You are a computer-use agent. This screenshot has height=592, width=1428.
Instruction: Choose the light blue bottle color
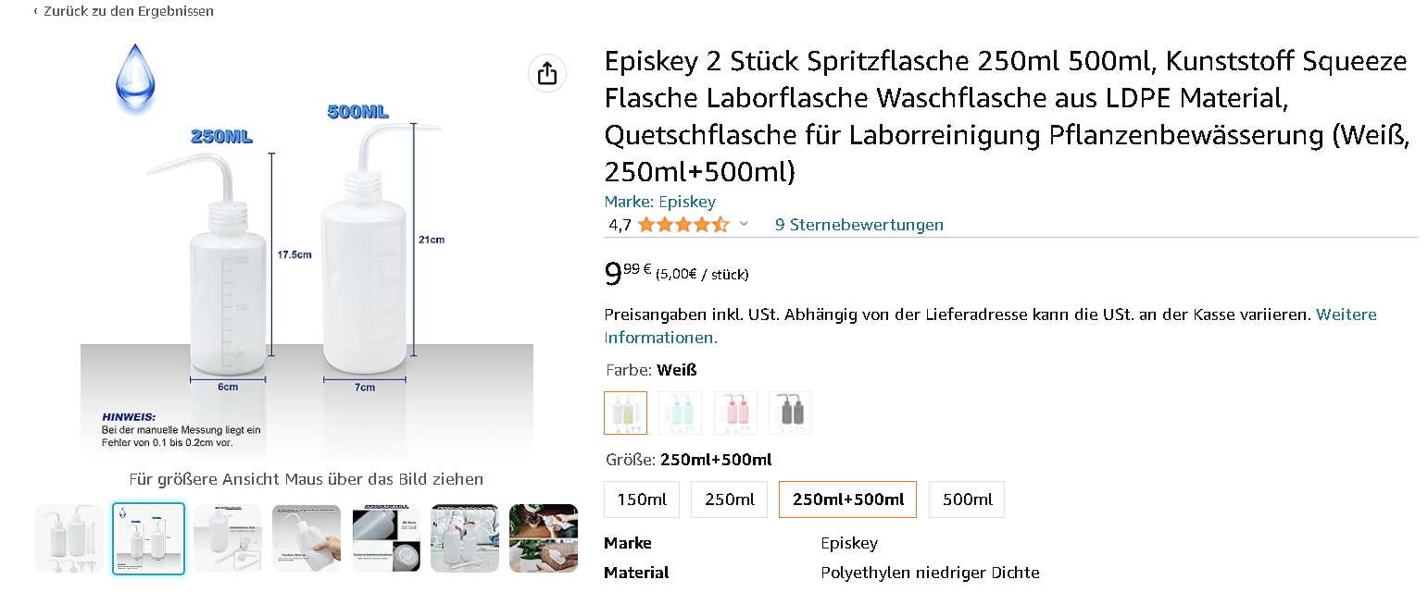pos(680,413)
